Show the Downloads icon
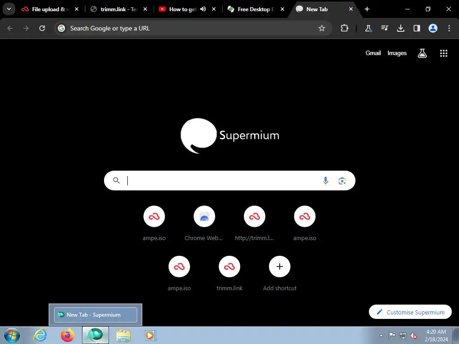 [x=400, y=28]
